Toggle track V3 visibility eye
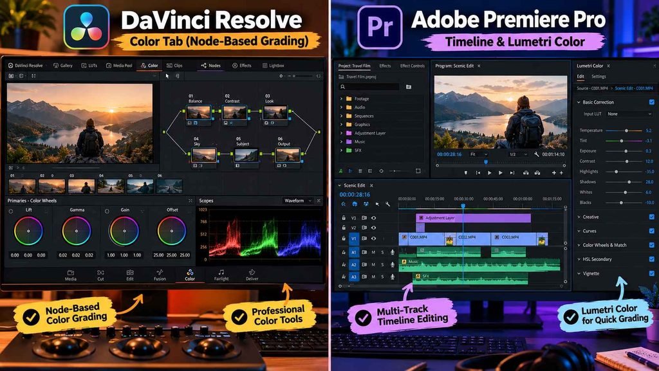 373,218
